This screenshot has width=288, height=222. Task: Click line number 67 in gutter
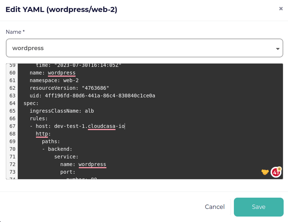(x=12, y=126)
